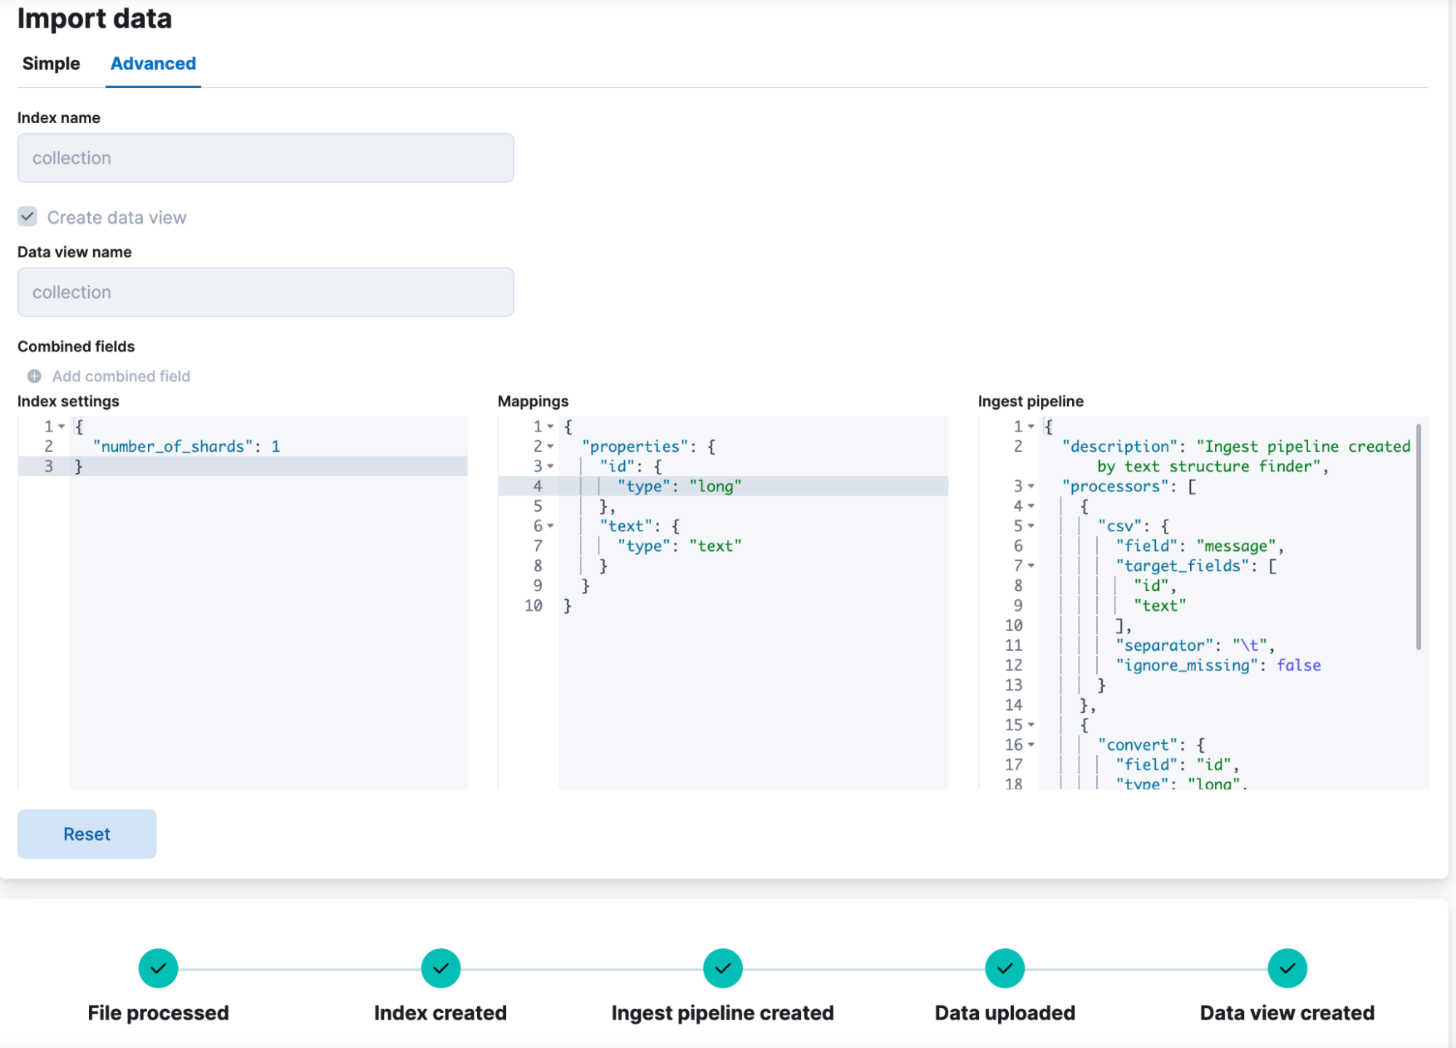The width and height of the screenshot is (1456, 1048).
Task: Click the Simple tab
Action: click(49, 63)
